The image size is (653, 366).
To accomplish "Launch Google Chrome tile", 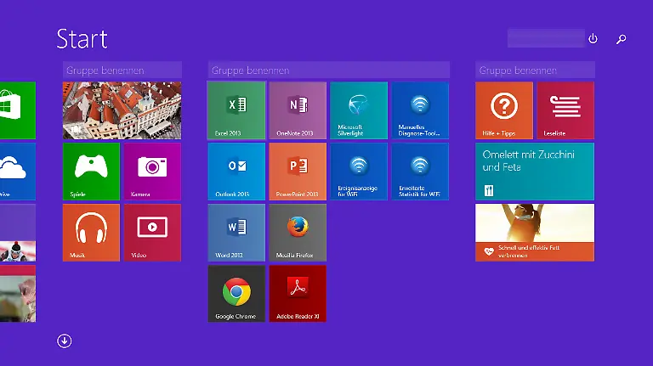I will 236,294.
